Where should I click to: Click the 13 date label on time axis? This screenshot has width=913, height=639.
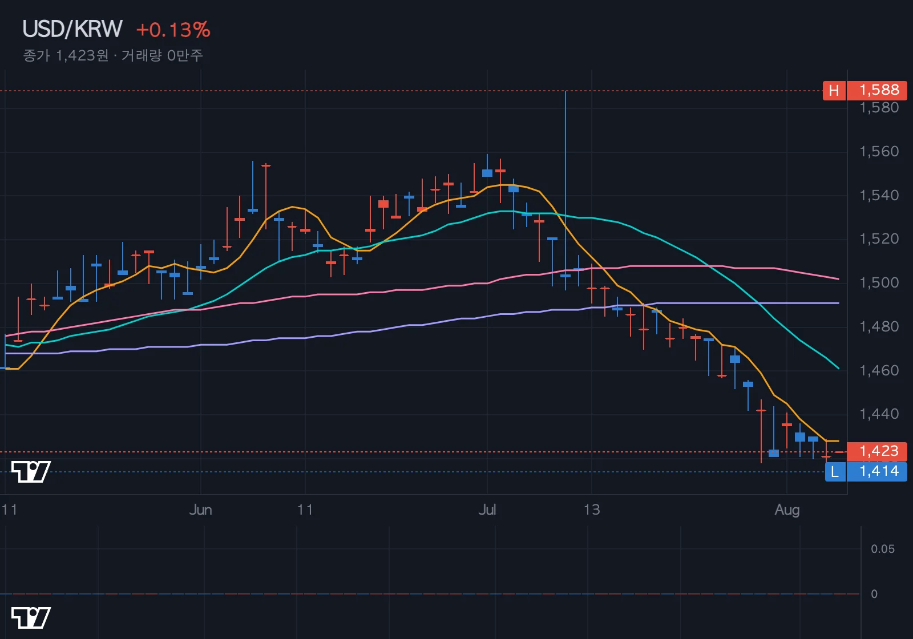tap(592, 509)
